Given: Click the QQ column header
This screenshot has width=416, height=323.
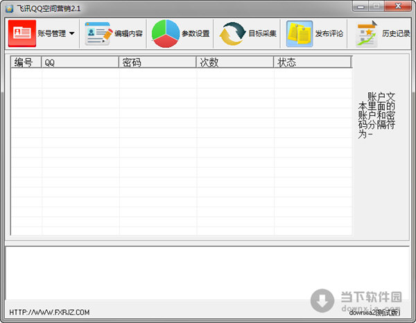Looking at the screenshot, I should click(80, 62).
